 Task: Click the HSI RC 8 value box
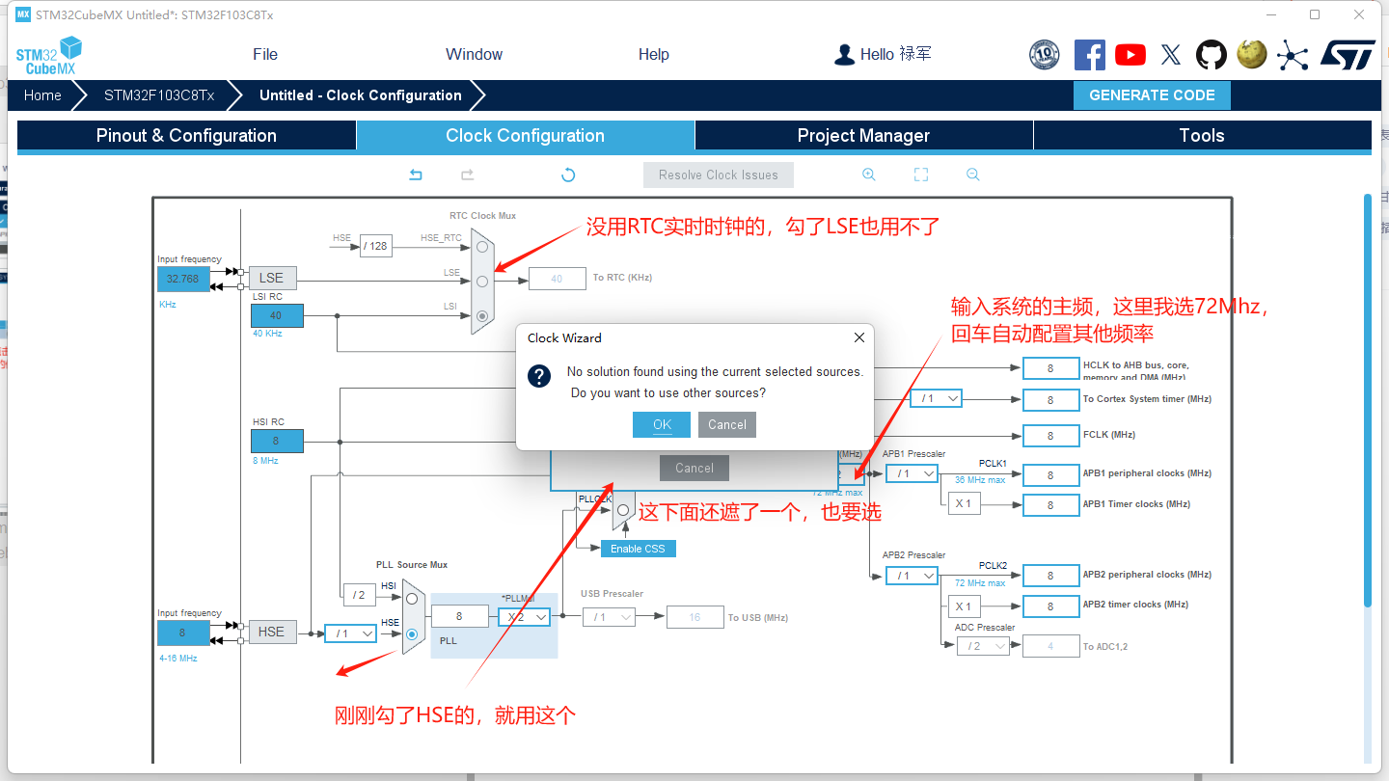pos(277,441)
